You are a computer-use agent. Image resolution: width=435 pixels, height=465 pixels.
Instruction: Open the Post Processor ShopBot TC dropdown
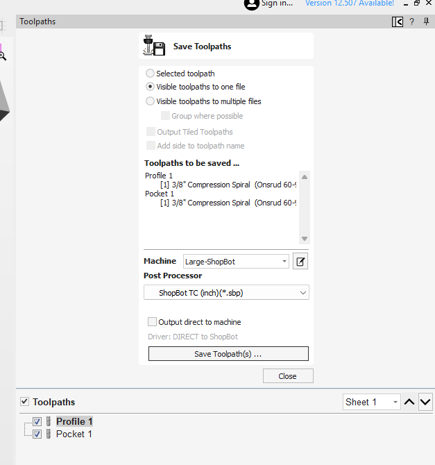tap(226, 292)
